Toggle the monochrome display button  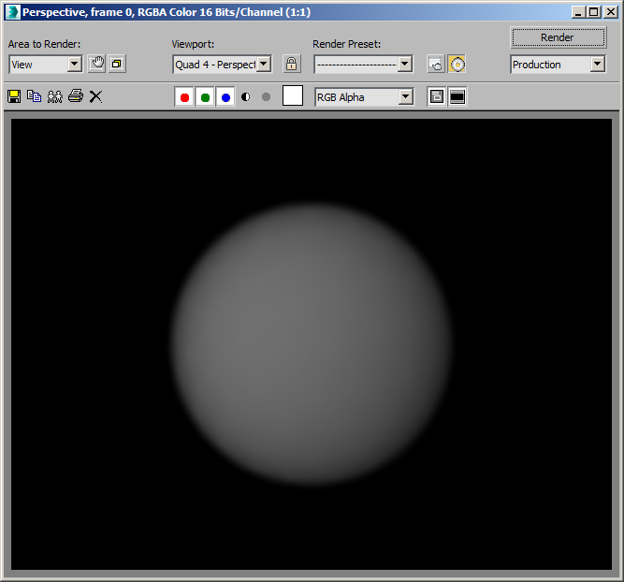point(267,96)
